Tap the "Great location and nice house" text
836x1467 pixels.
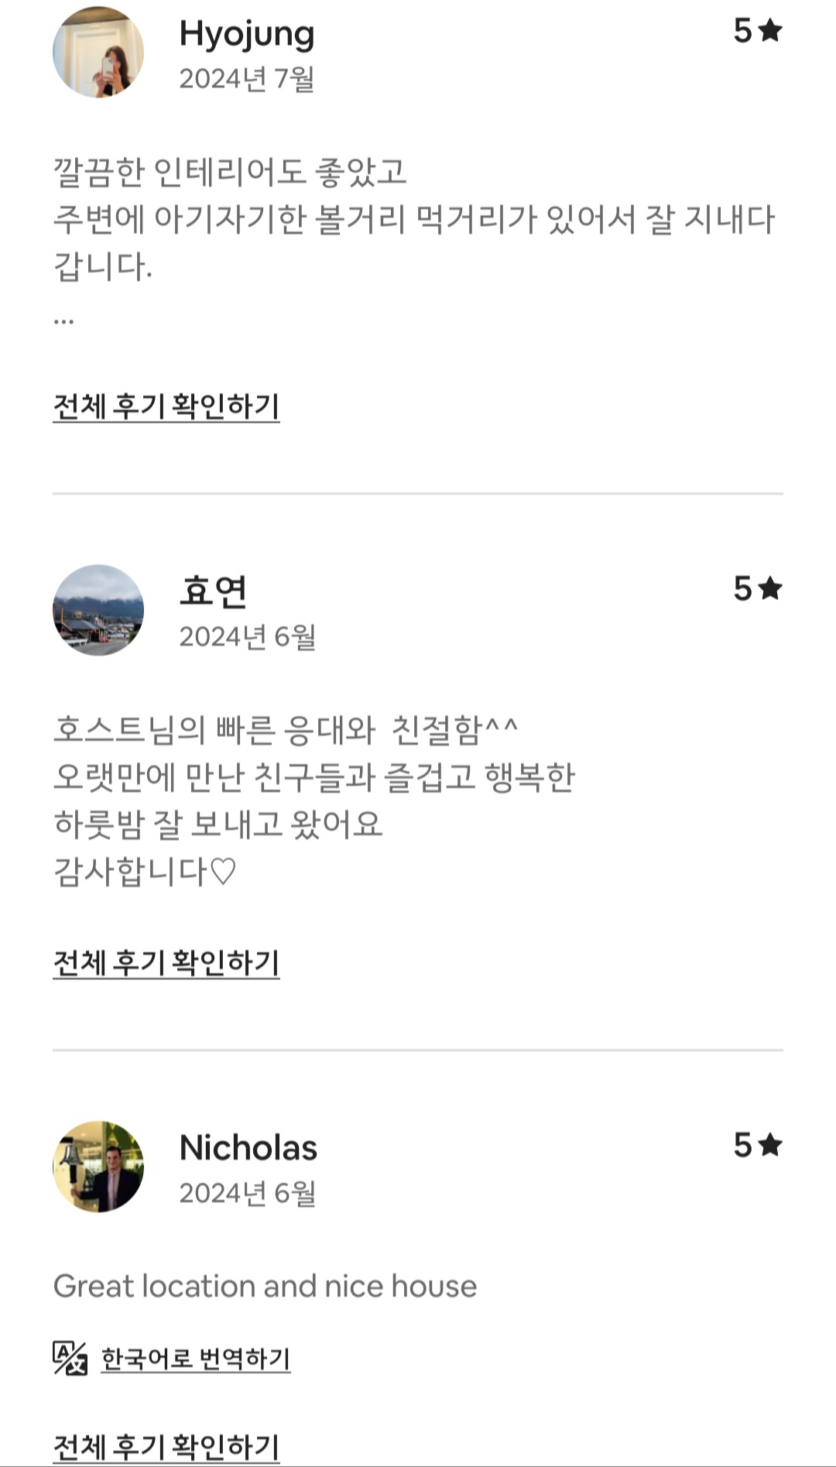click(265, 1286)
